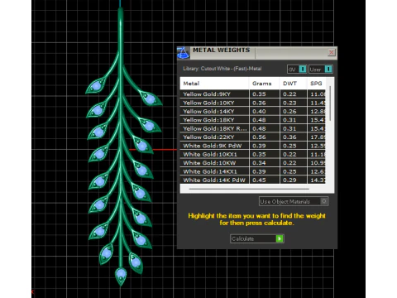The height and width of the screenshot is (298, 397).
Task: Select the Yellow Gold:22KY row
Action: [x=253, y=137]
